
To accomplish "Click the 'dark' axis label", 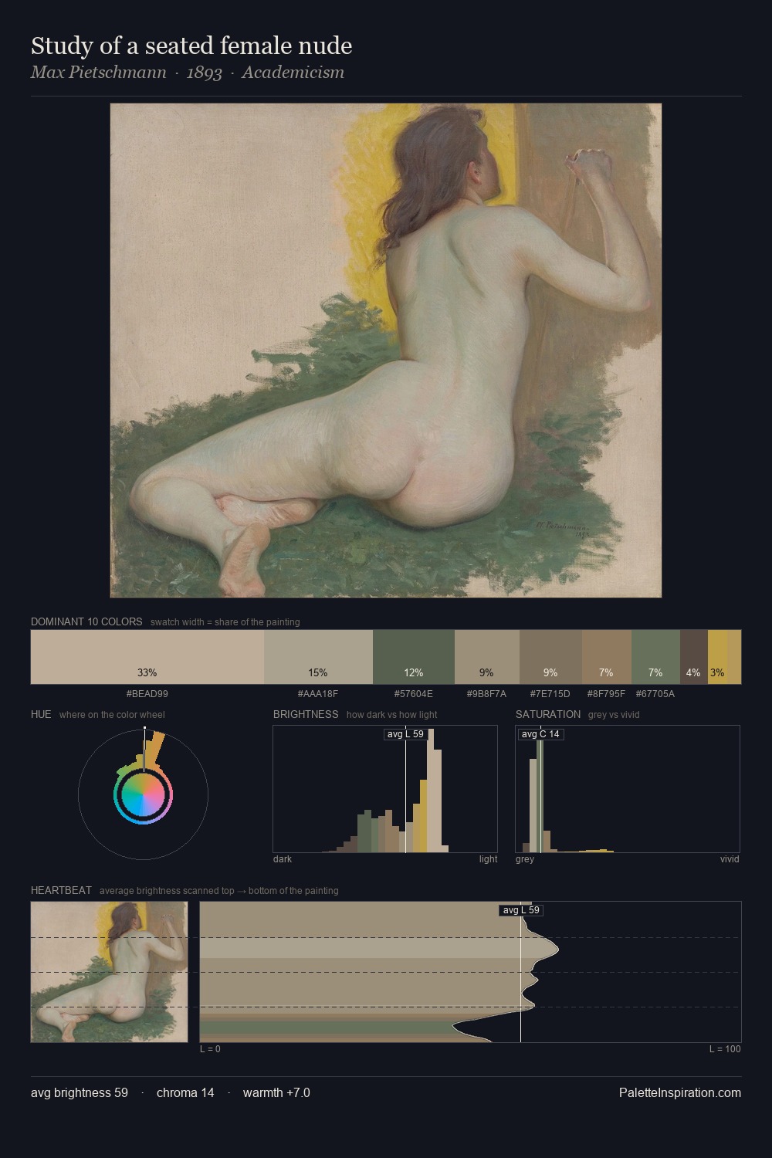I will click(x=283, y=859).
